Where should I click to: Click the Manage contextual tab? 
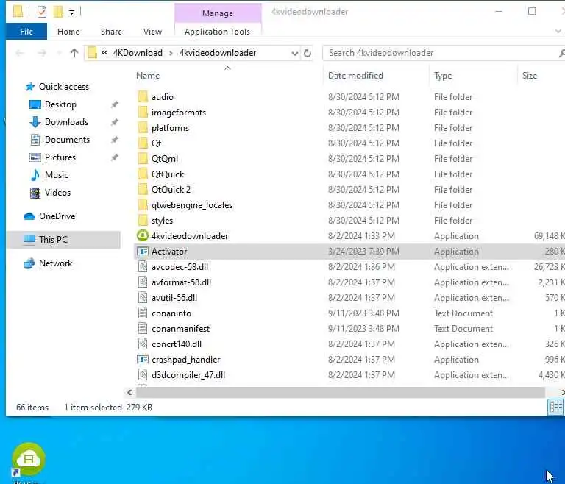tap(218, 13)
